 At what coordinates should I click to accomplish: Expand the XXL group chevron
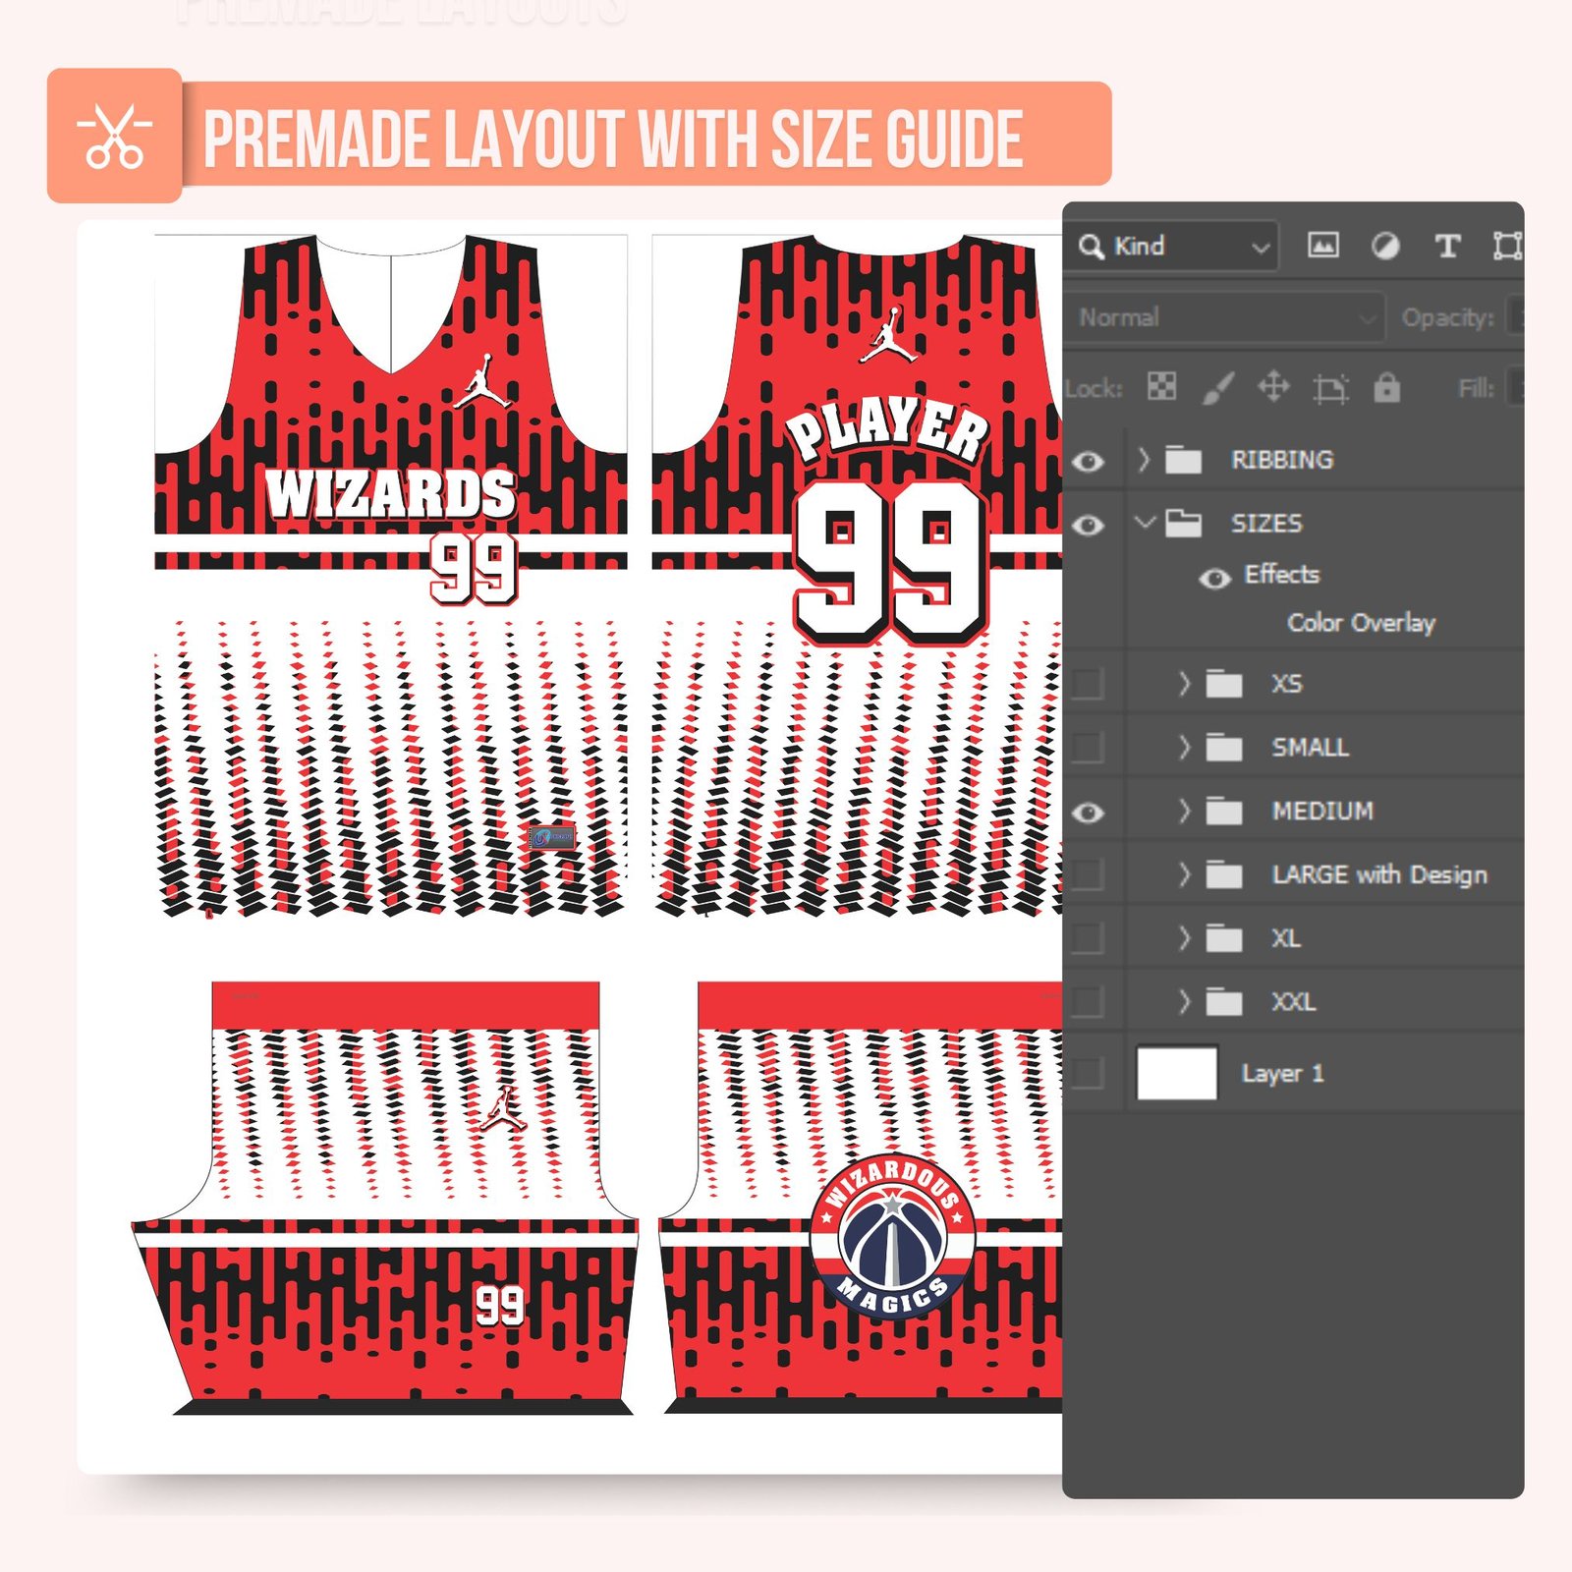pyautogui.click(x=1184, y=1001)
